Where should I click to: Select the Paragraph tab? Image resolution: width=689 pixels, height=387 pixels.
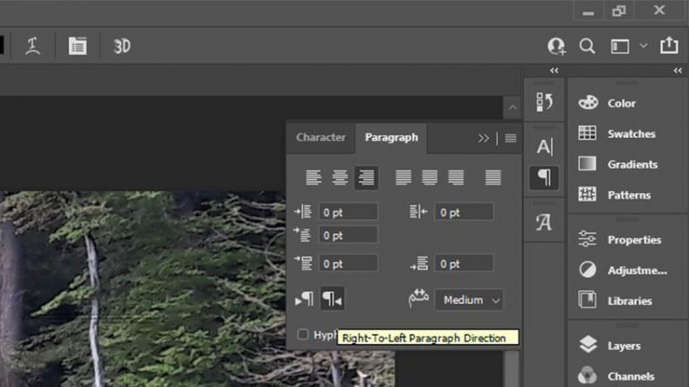(391, 137)
